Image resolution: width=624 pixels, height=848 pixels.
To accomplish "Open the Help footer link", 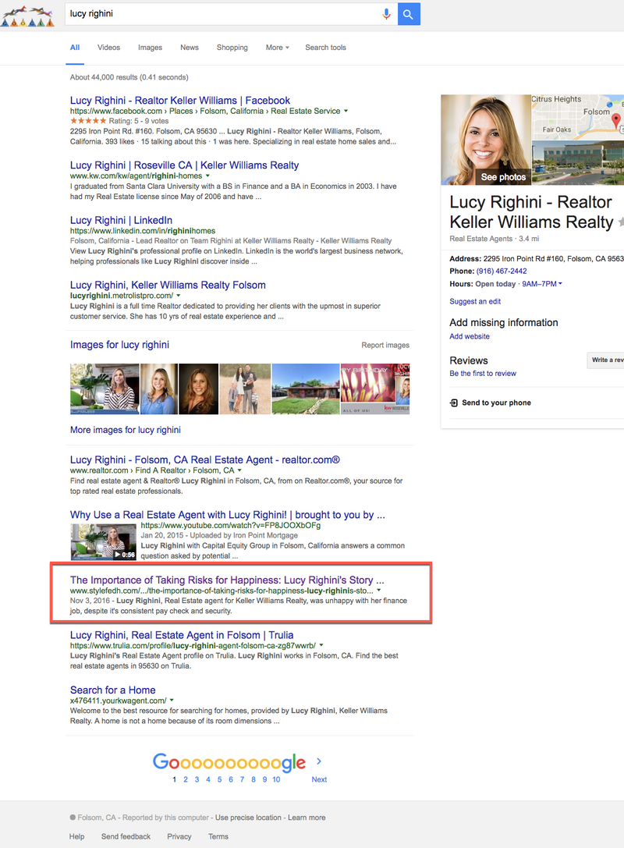I will [x=76, y=836].
